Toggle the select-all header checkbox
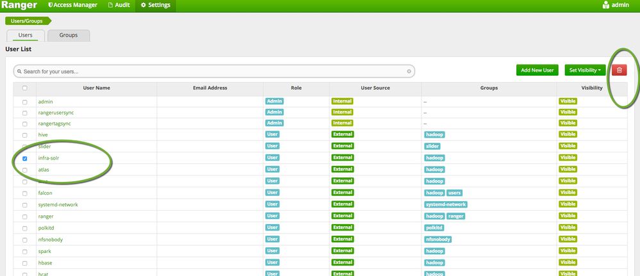 pos(25,88)
